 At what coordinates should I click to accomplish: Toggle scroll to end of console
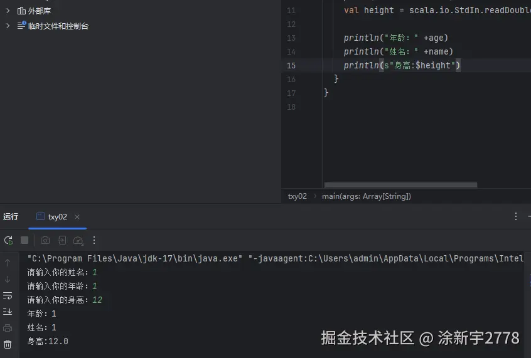[x=8, y=312]
